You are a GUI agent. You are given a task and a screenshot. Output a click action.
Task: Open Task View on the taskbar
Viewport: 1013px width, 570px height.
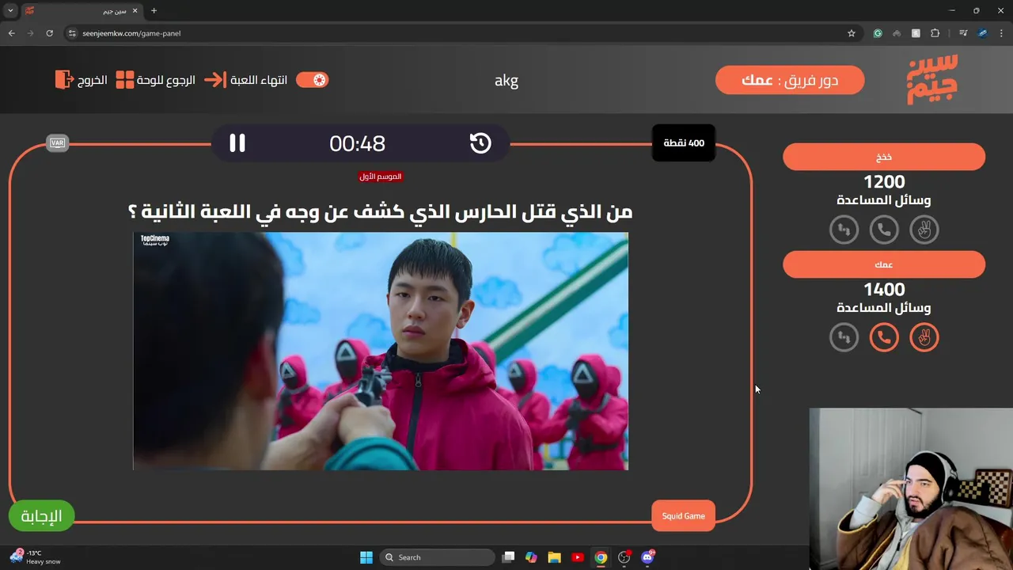[509, 557]
